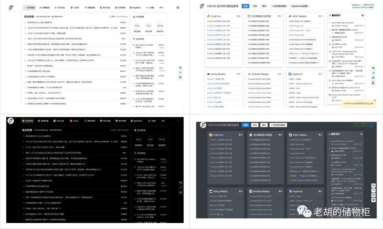This screenshot has width=383, height=229.
Task: Click AppHunt card icon on light weekly page
Action: 290,74
